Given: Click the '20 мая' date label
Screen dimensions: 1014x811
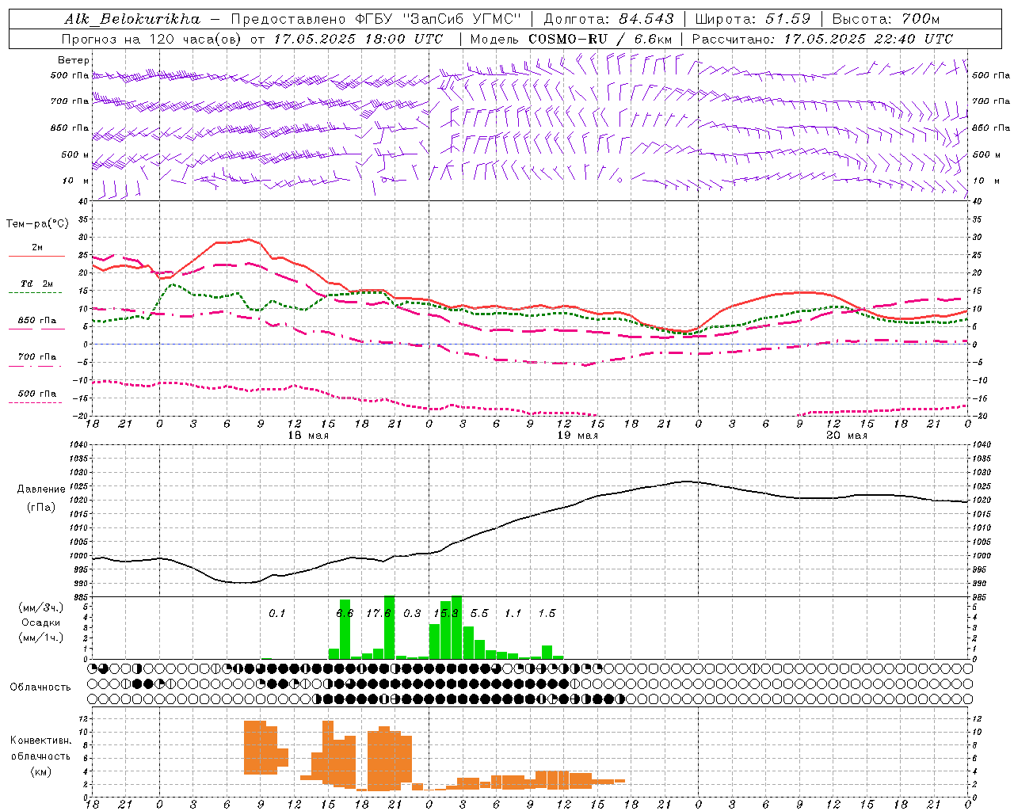Looking at the screenshot, I should tap(847, 436).
